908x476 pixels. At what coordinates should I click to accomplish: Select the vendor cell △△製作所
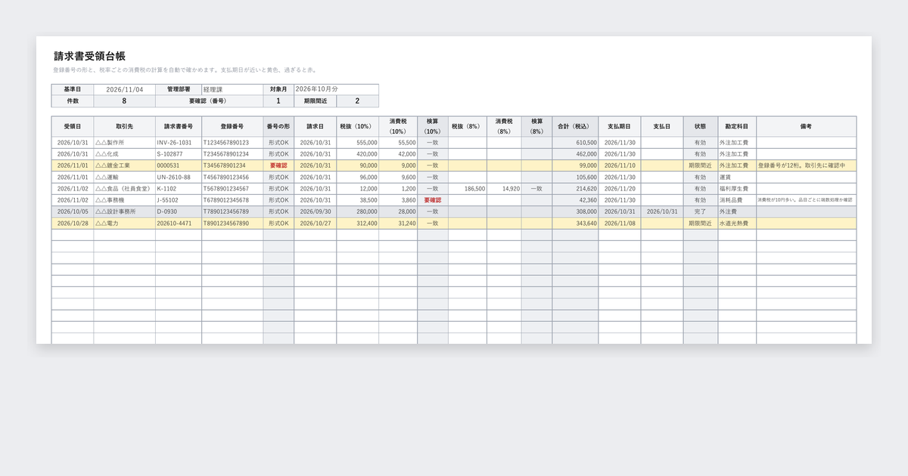(x=125, y=142)
